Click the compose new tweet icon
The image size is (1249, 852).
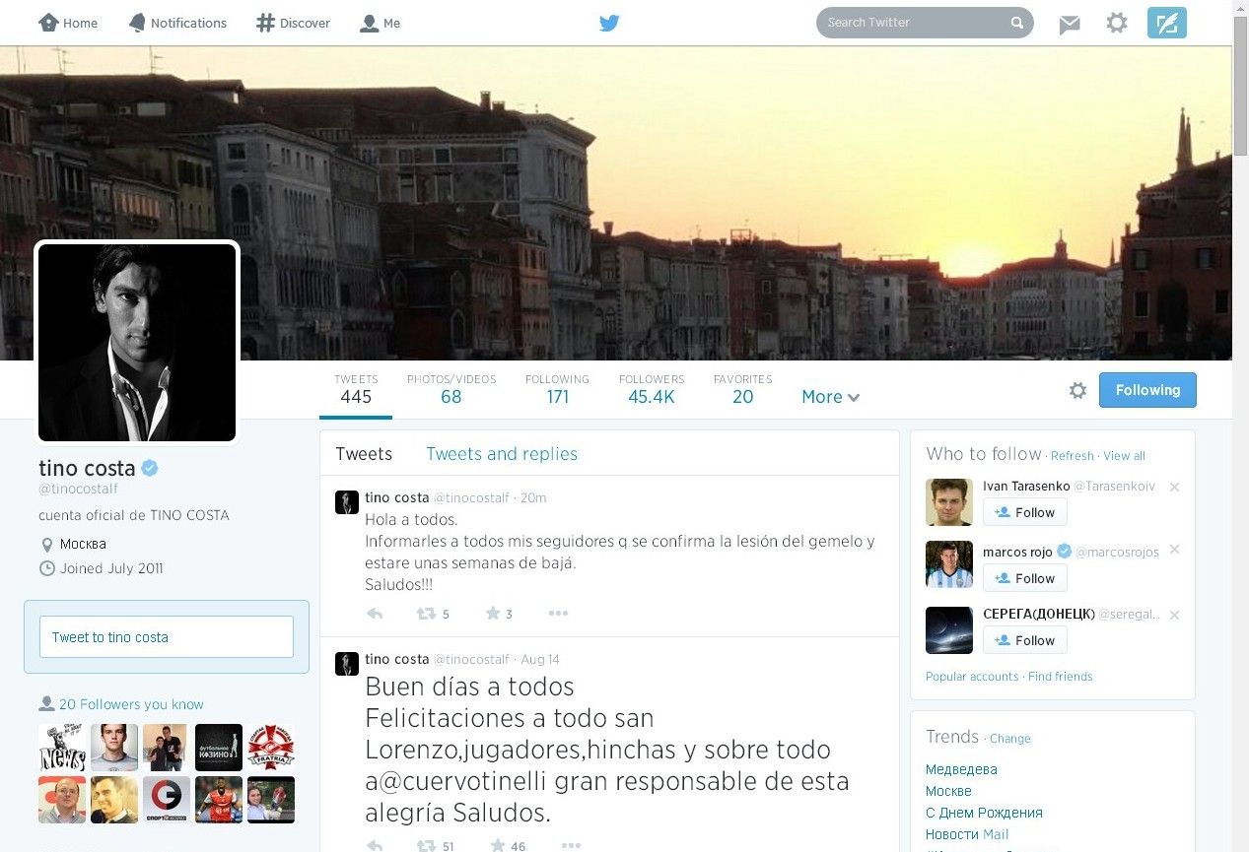pos(1166,23)
